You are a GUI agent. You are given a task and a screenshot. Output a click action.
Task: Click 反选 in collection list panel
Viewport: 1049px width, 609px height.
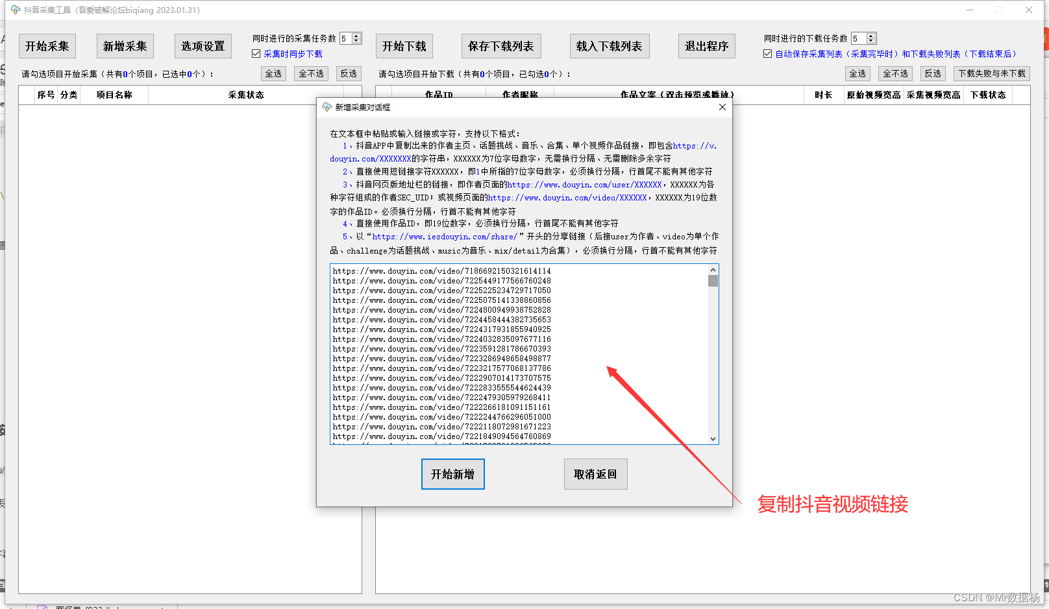coord(349,73)
